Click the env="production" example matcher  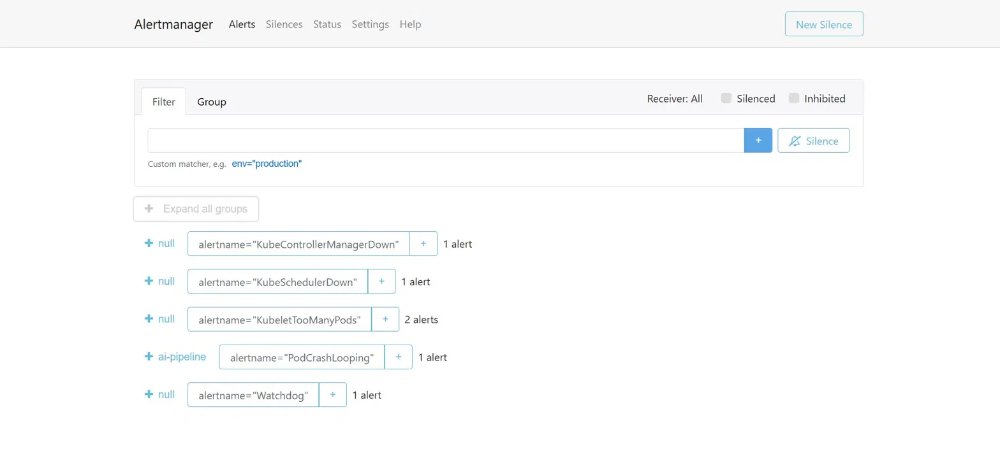coord(267,164)
